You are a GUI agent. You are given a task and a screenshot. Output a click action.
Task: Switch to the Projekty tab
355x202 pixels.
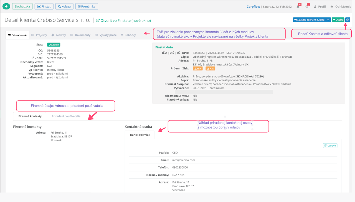click(x=39, y=35)
